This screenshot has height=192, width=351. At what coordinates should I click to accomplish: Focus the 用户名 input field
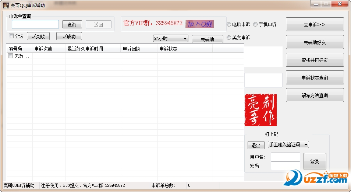[x=286, y=157]
